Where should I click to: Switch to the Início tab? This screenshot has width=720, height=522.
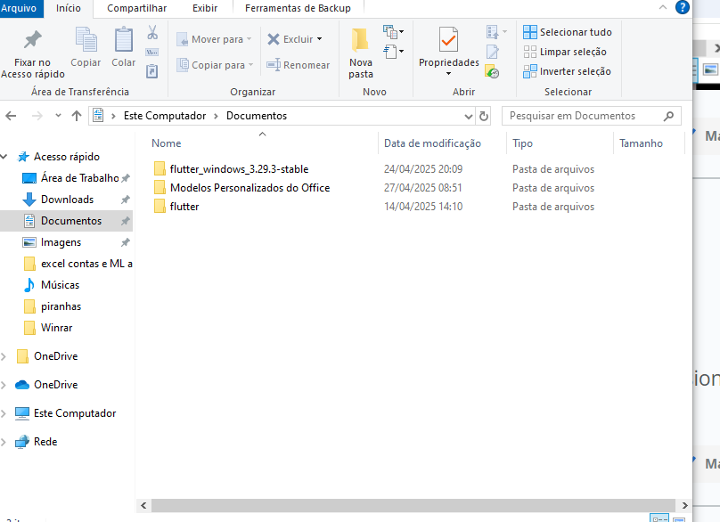pyautogui.click(x=69, y=8)
